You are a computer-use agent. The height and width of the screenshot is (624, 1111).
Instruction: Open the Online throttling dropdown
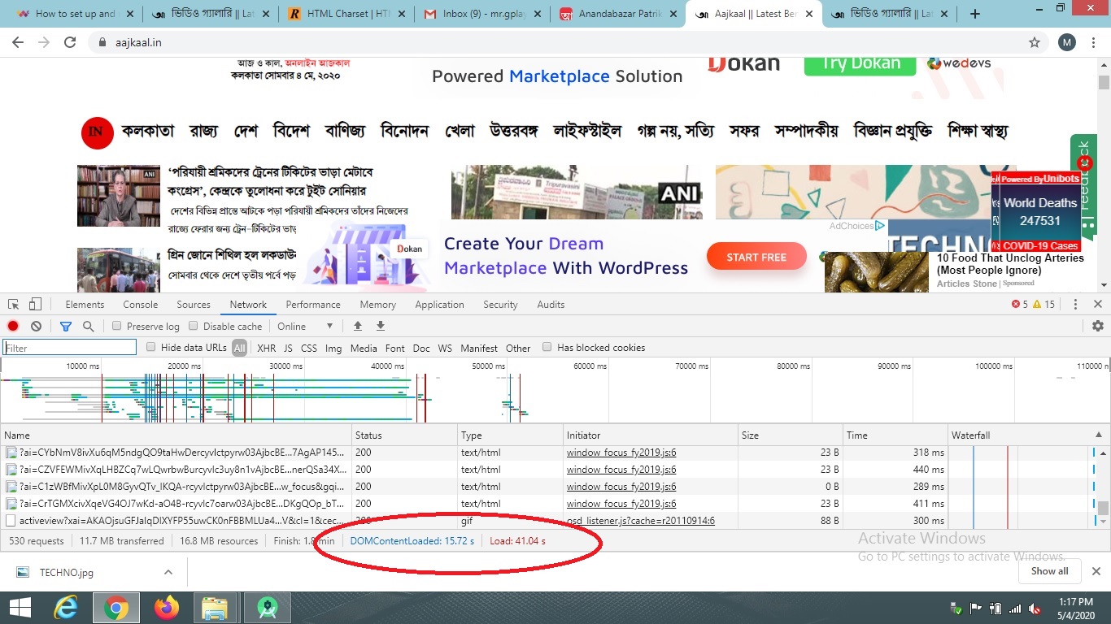click(305, 326)
